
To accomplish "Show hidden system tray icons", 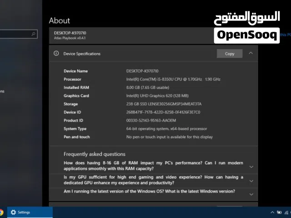I will pos(272,212).
